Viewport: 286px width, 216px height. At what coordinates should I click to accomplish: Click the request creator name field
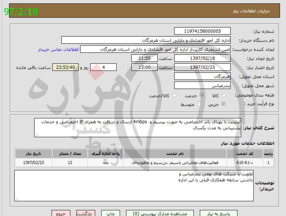pyautogui.click(x=155, y=49)
